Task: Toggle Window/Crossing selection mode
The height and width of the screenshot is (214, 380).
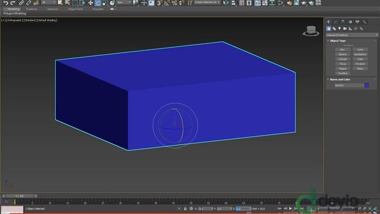Action: (x=82, y=3)
